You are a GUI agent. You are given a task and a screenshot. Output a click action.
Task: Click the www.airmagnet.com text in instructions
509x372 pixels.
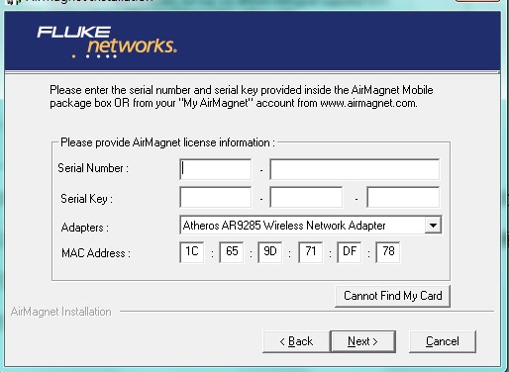point(368,103)
